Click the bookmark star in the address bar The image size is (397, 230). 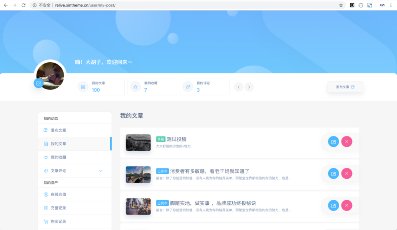pyautogui.click(x=341, y=5)
